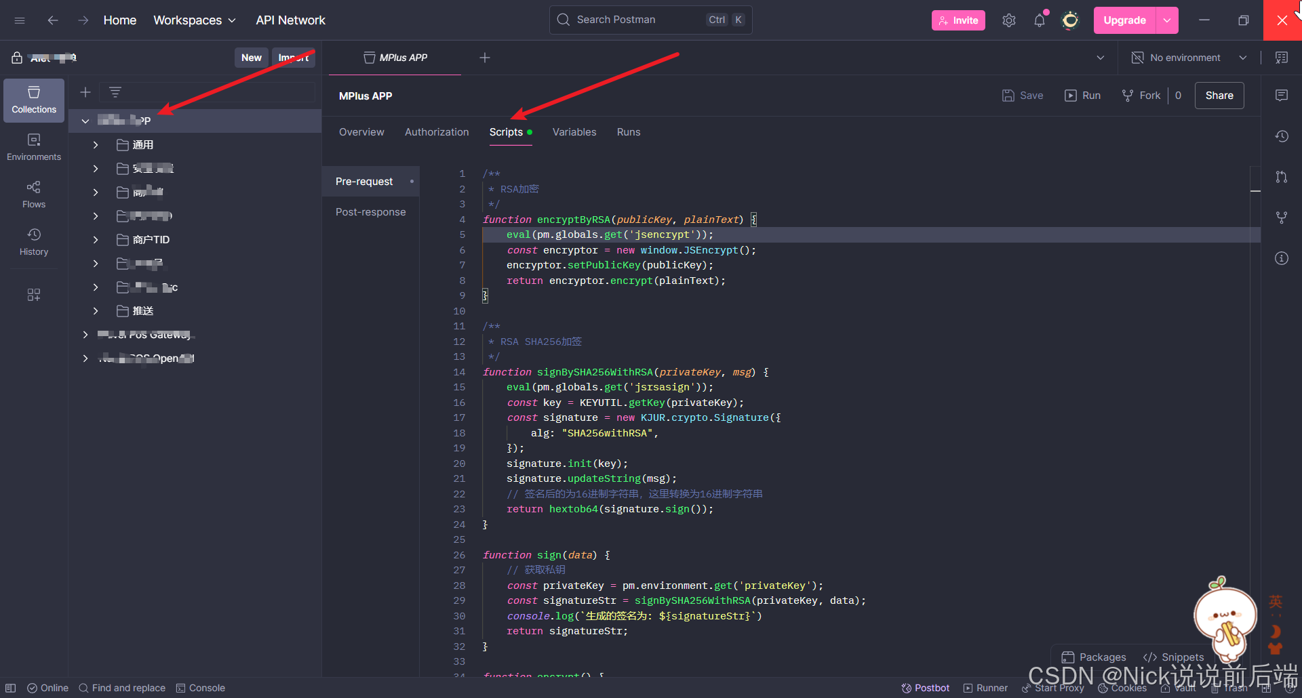Open Snippets in the script editor
1302x698 pixels.
point(1174,657)
